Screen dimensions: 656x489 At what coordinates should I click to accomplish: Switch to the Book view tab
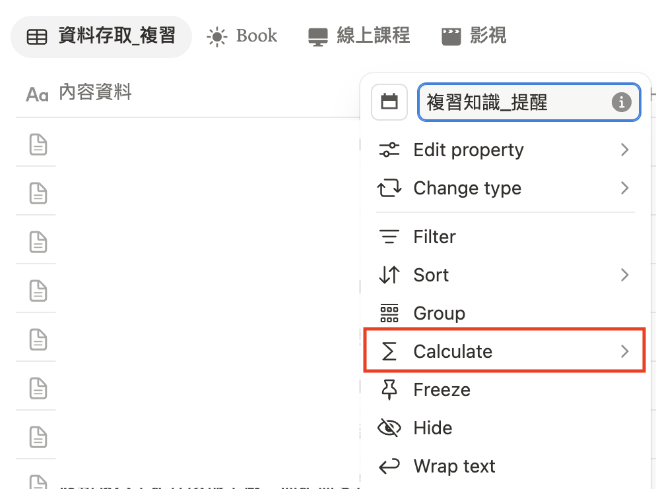point(242,36)
